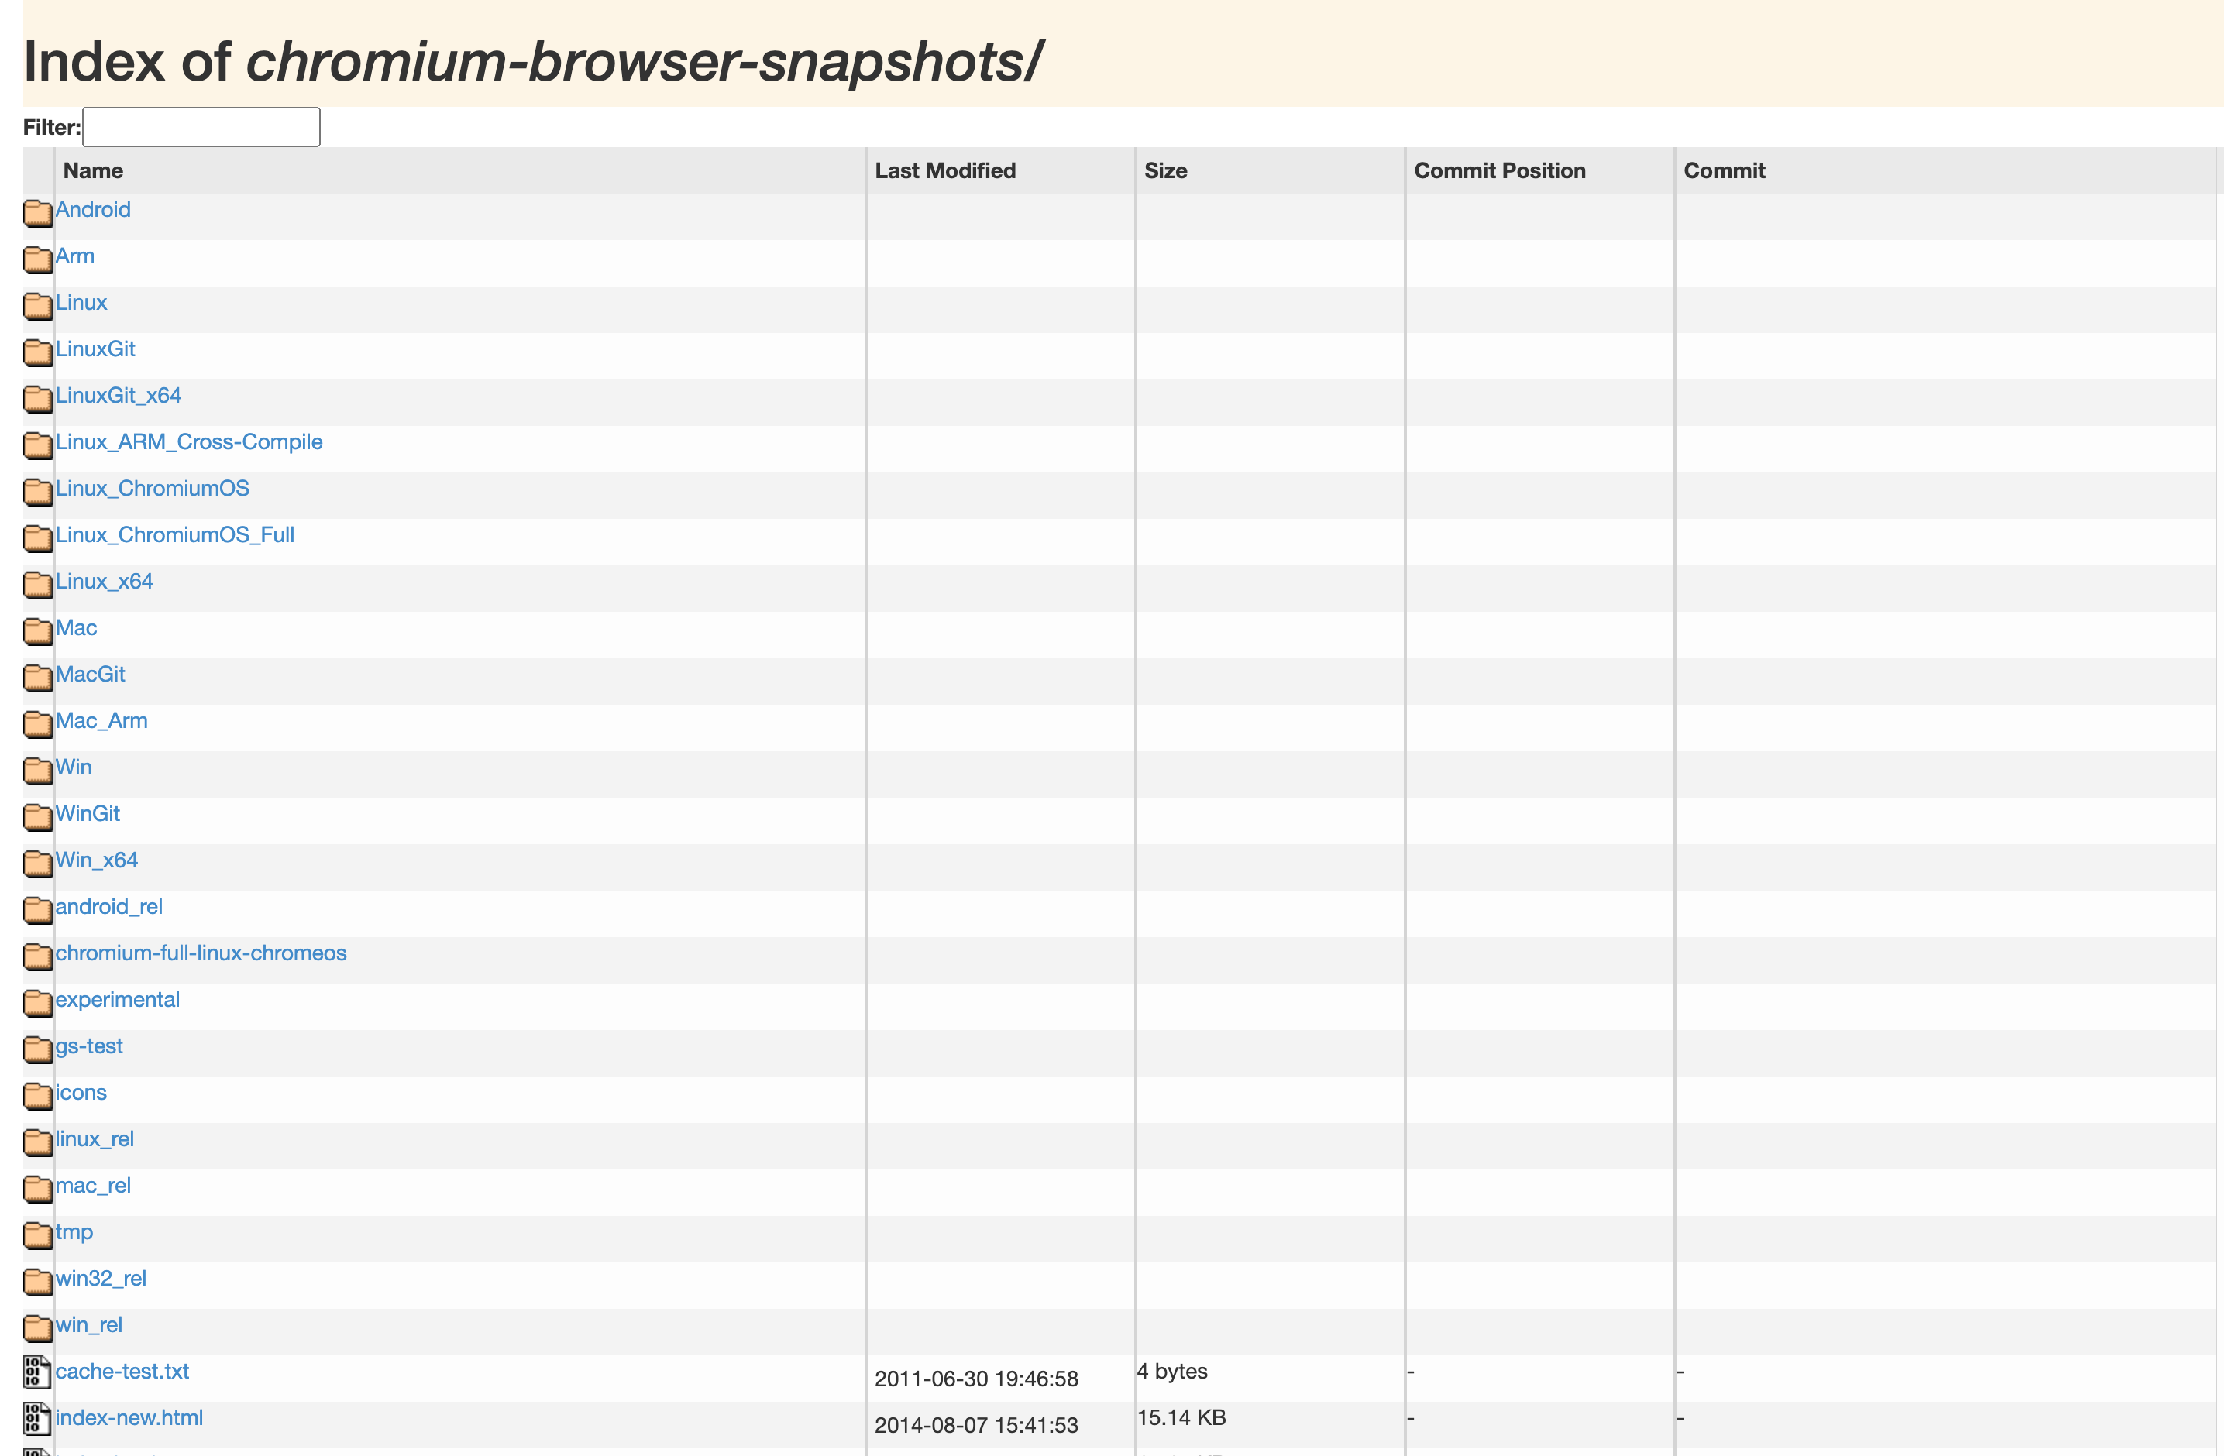Open the win_rel directory link
Viewport: 2239px width, 1456px height.
(x=88, y=1324)
